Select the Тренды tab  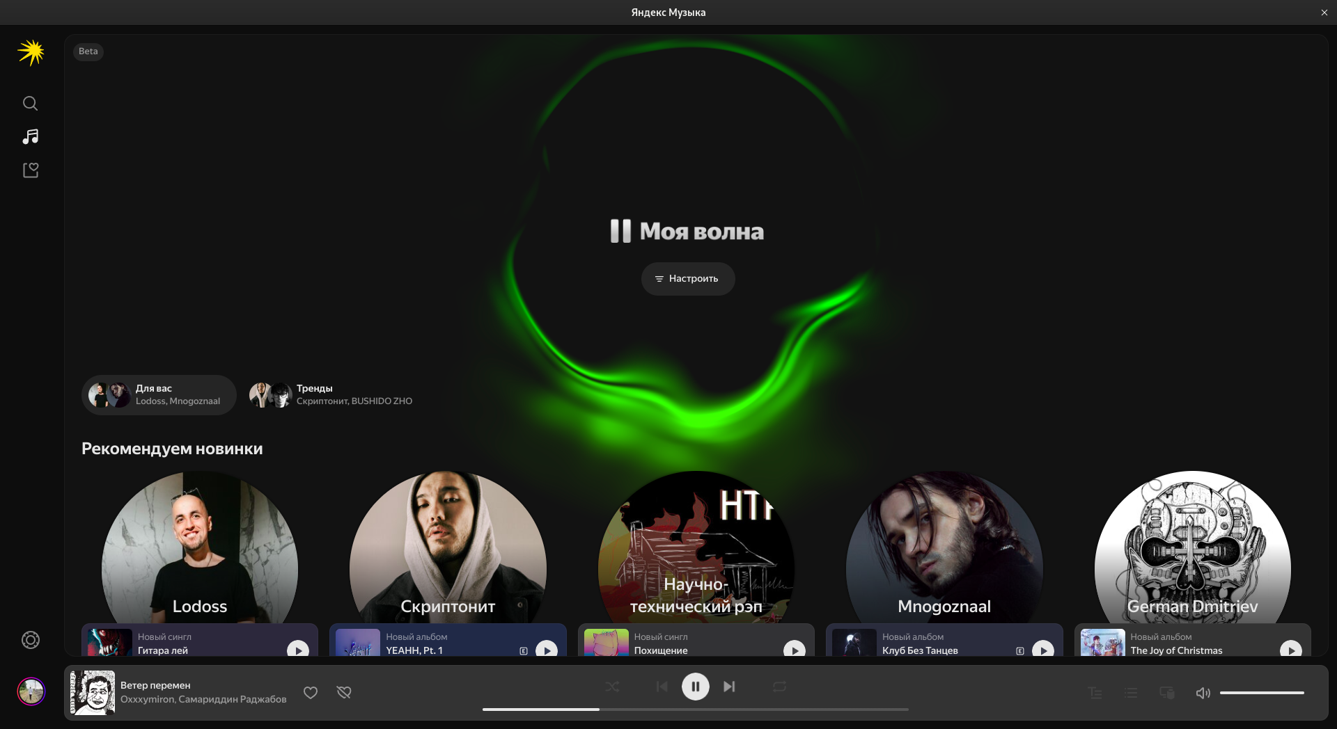click(x=331, y=395)
